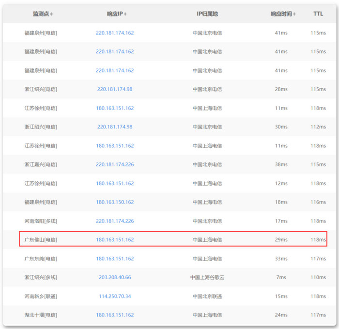Click 中国北京电信 in the 河南洛阳 row
The width and height of the screenshot is (339, 329).
[207, 221]
